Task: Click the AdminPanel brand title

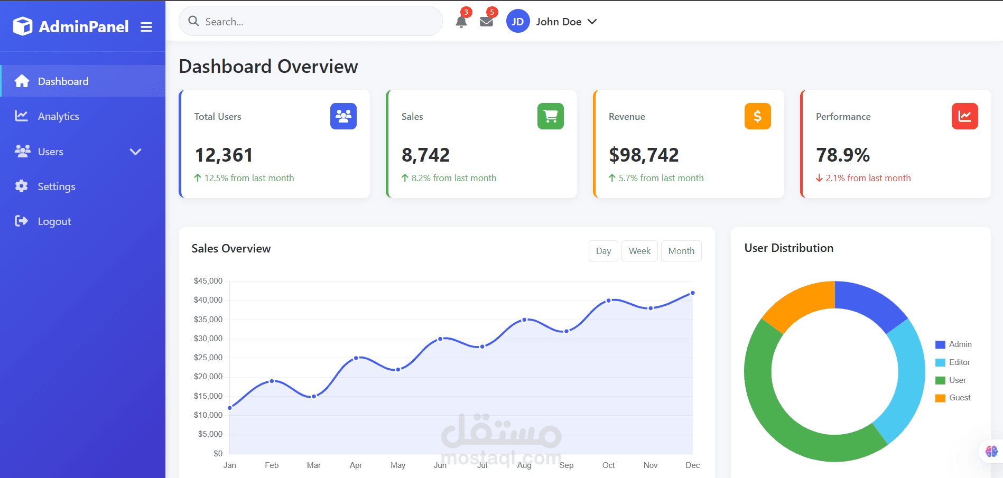Action: pyautogui.click(x=83, y=26)
